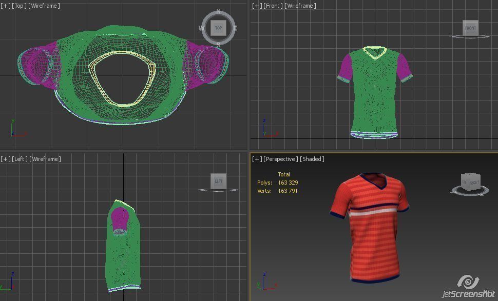
Task: Open the [Top] point-of-view menu
Action: click(x=19, y=6)
